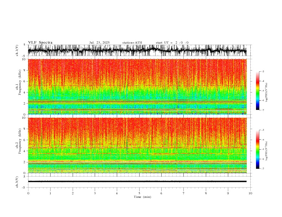Click the ch.2 PSD color bar

[x=257, y=149]
